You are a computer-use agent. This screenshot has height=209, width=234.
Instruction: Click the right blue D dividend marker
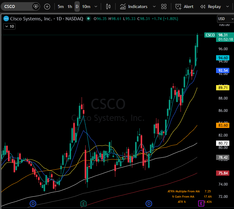click(149, 203)
